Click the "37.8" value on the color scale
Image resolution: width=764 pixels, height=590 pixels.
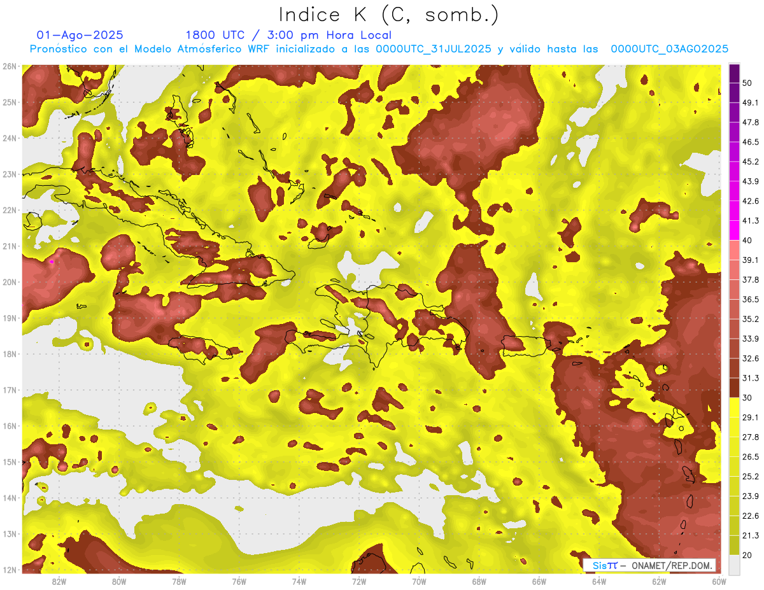750,279
